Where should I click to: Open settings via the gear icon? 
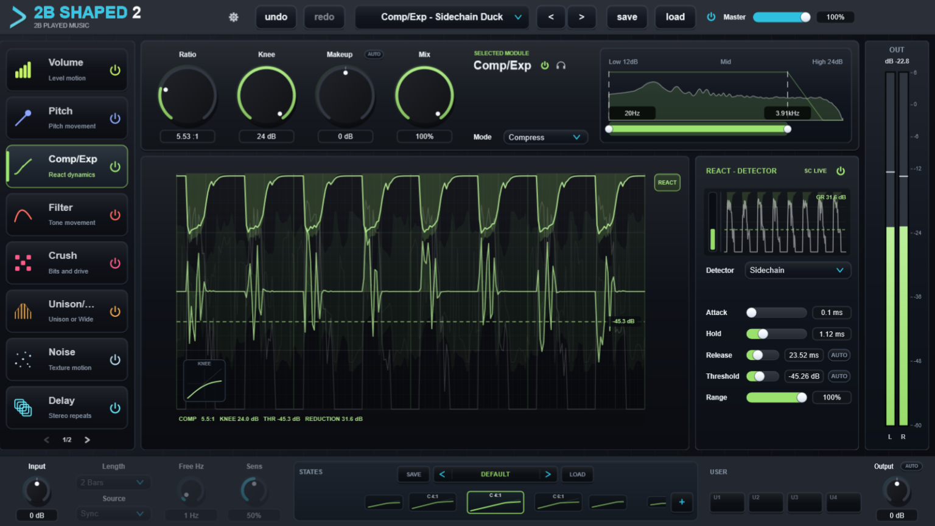click(x=233, y=17)
